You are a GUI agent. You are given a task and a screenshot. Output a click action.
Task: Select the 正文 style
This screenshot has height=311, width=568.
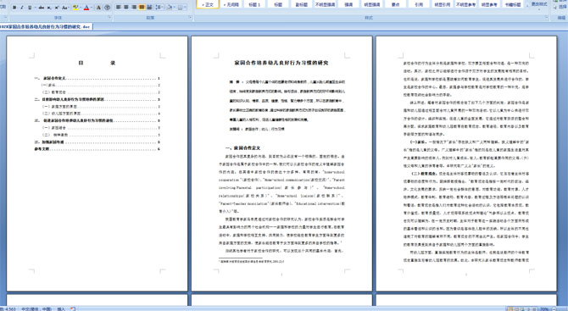pos(208,5)
